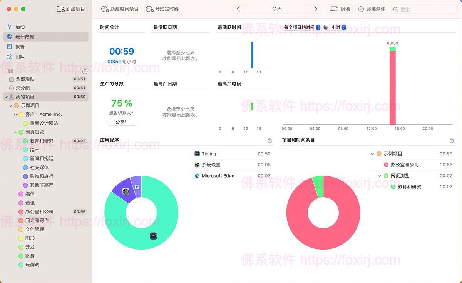The image size is (462, 283).
Task: Open the 小时 interval dropdown
Action: tap(344, 27)
